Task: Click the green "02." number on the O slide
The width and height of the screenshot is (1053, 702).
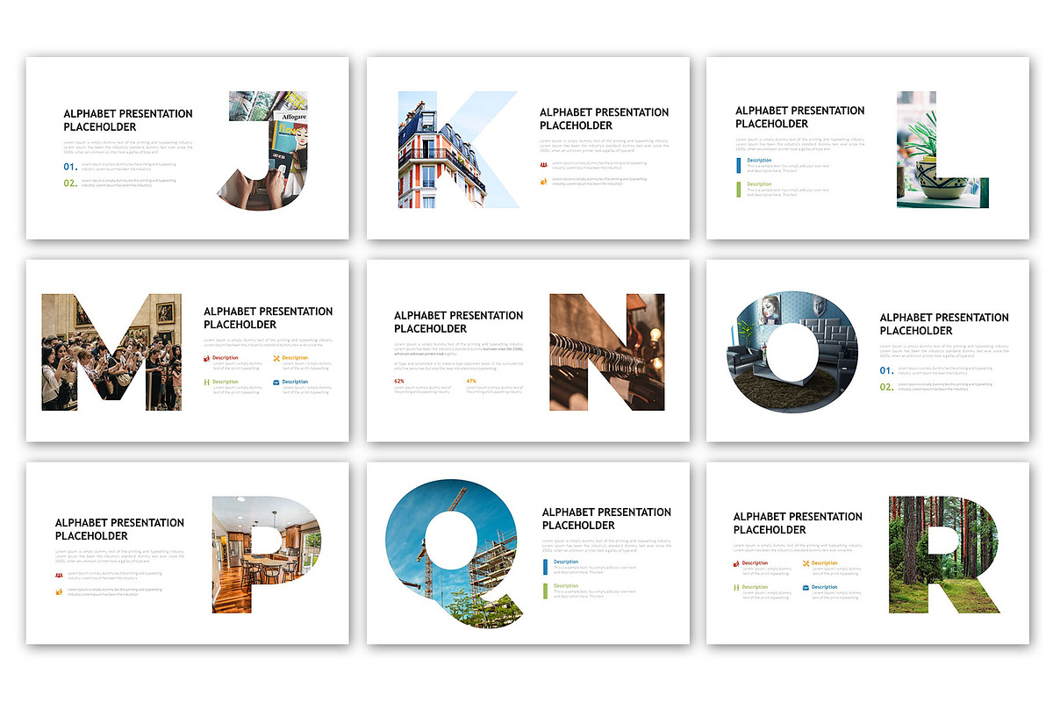Action: [x=887, y=387]
